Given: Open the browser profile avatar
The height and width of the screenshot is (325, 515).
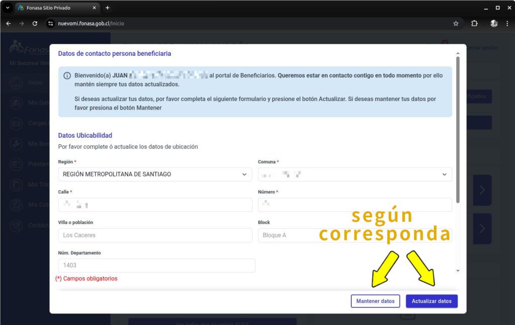Looking at the screenshot, I should pyautogui.click(x=494, y=24).
